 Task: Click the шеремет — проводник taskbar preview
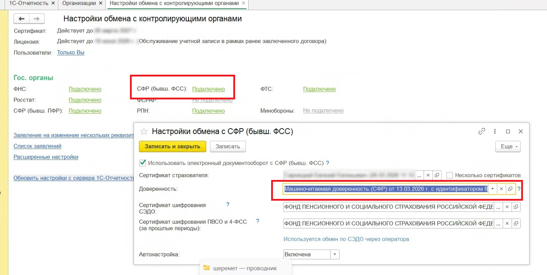click(246, 268)
